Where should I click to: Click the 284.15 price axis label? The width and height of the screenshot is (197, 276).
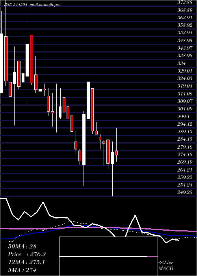[x=185, y=139]
